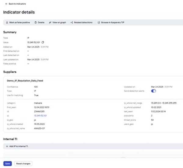Viewport: 183px width, 168px height.
Task: Click the Related detections node icon
Action: [72, 22]
